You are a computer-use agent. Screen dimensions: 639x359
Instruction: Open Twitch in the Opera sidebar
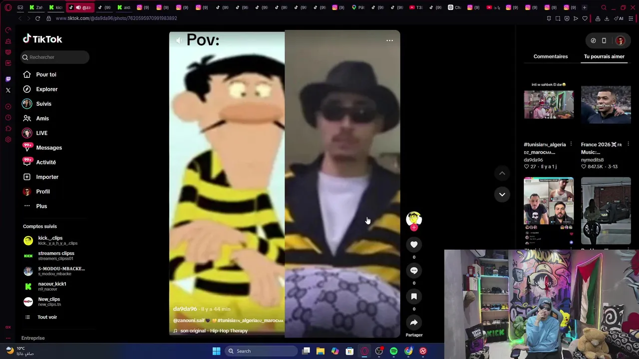(x=8, y=79)
